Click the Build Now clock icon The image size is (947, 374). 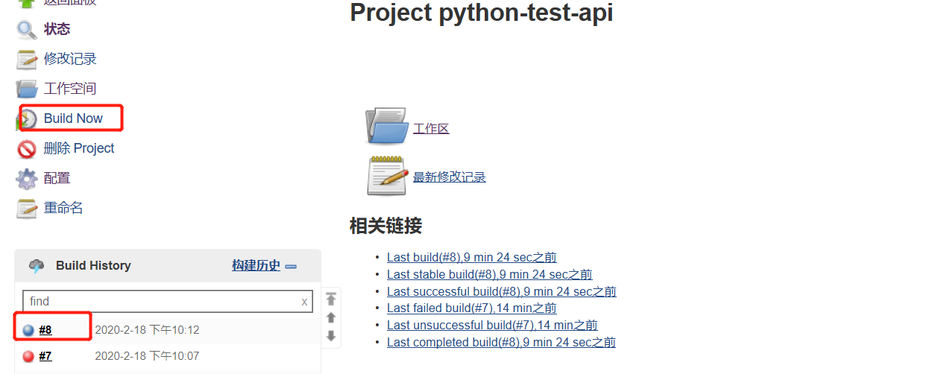(27, 119)
